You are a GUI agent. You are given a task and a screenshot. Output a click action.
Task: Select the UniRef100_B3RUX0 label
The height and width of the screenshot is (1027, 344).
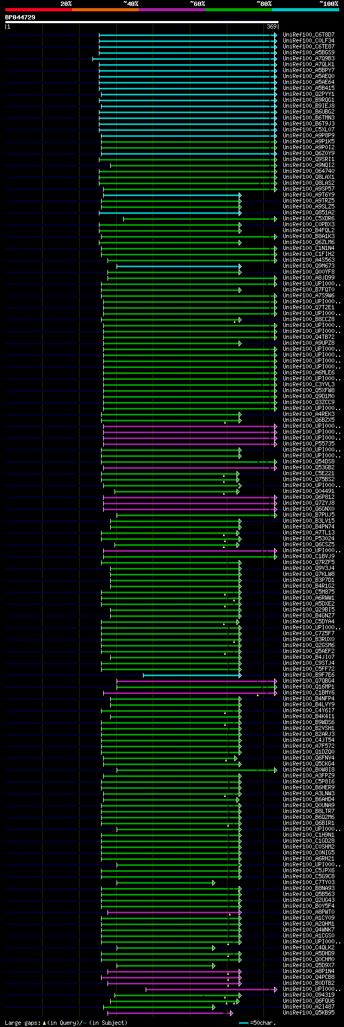click(309, 639)
